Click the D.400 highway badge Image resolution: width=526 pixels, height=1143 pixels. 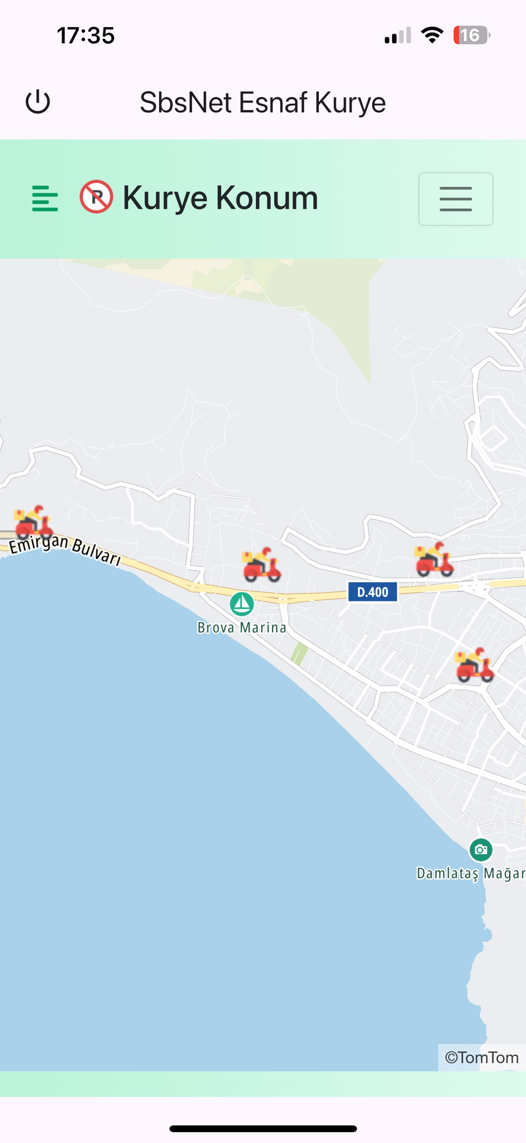tap(373, 592)
